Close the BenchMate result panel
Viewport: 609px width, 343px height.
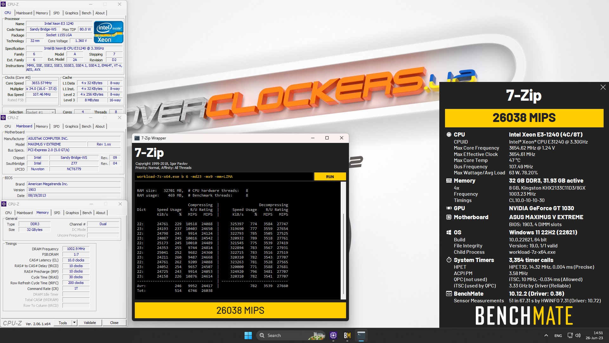[x=603, y=87]
